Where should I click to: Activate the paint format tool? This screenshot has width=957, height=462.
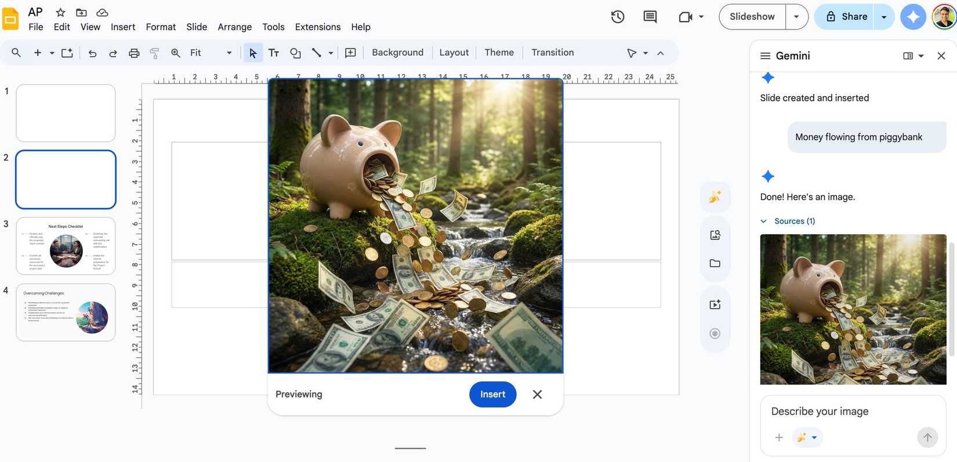[154, 53]
